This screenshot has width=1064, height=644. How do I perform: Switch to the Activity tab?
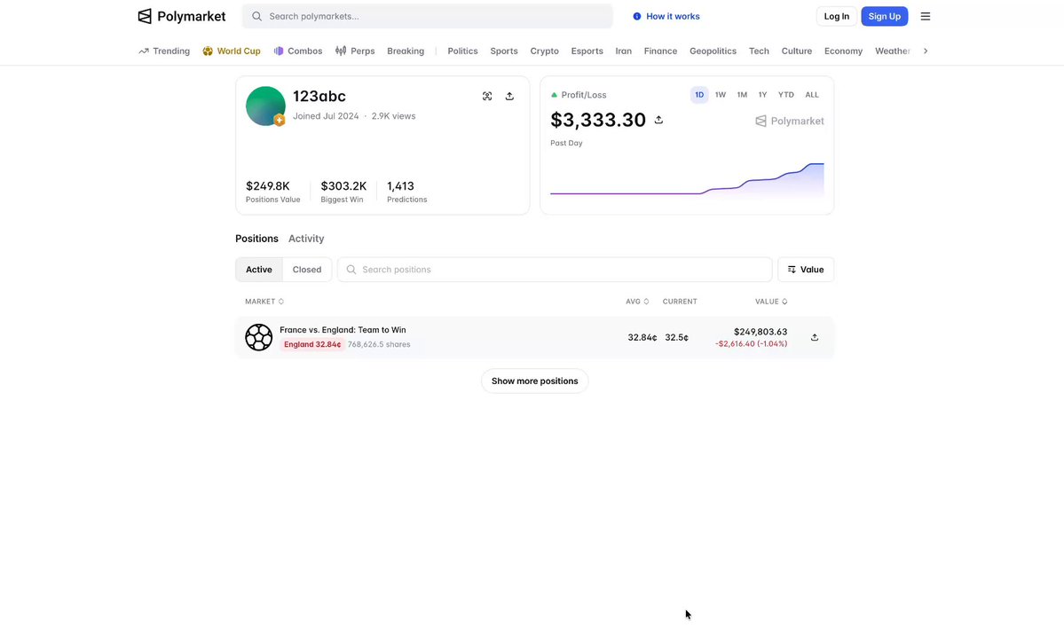click(x=306, y=239)
